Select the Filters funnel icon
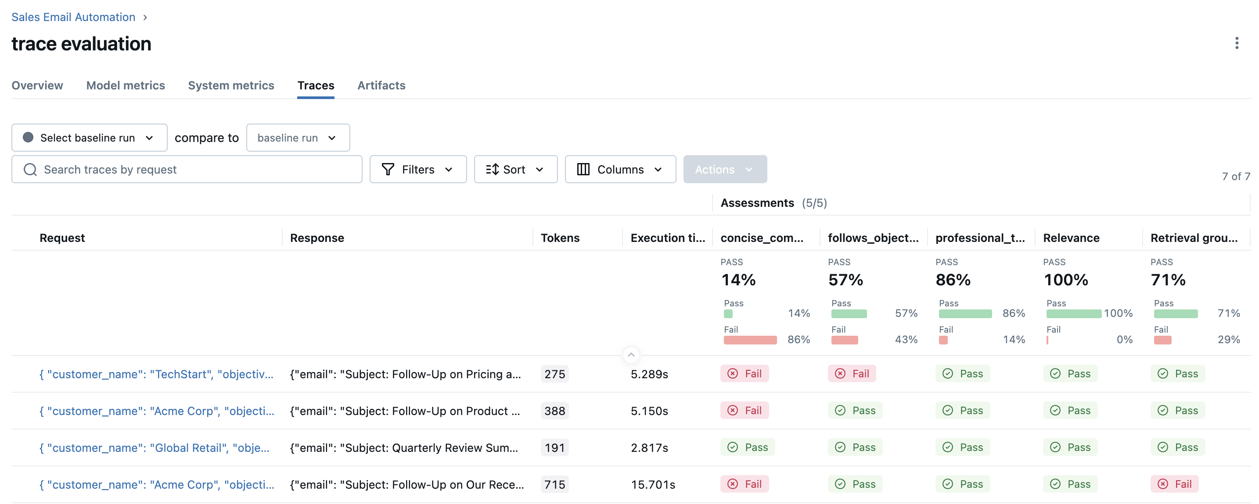The height and width of the screenshot is (504, 1259). tap(387, 169)
